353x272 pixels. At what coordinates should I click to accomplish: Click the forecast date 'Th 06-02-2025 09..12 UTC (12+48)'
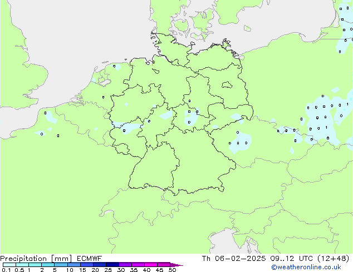276,259
